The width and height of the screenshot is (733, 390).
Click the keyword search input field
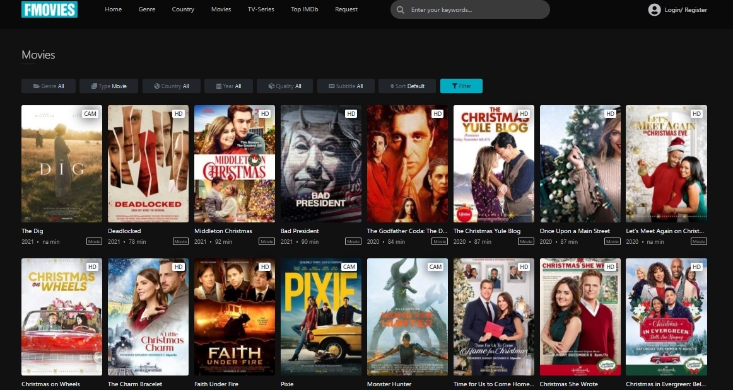(x=471, y=10)
